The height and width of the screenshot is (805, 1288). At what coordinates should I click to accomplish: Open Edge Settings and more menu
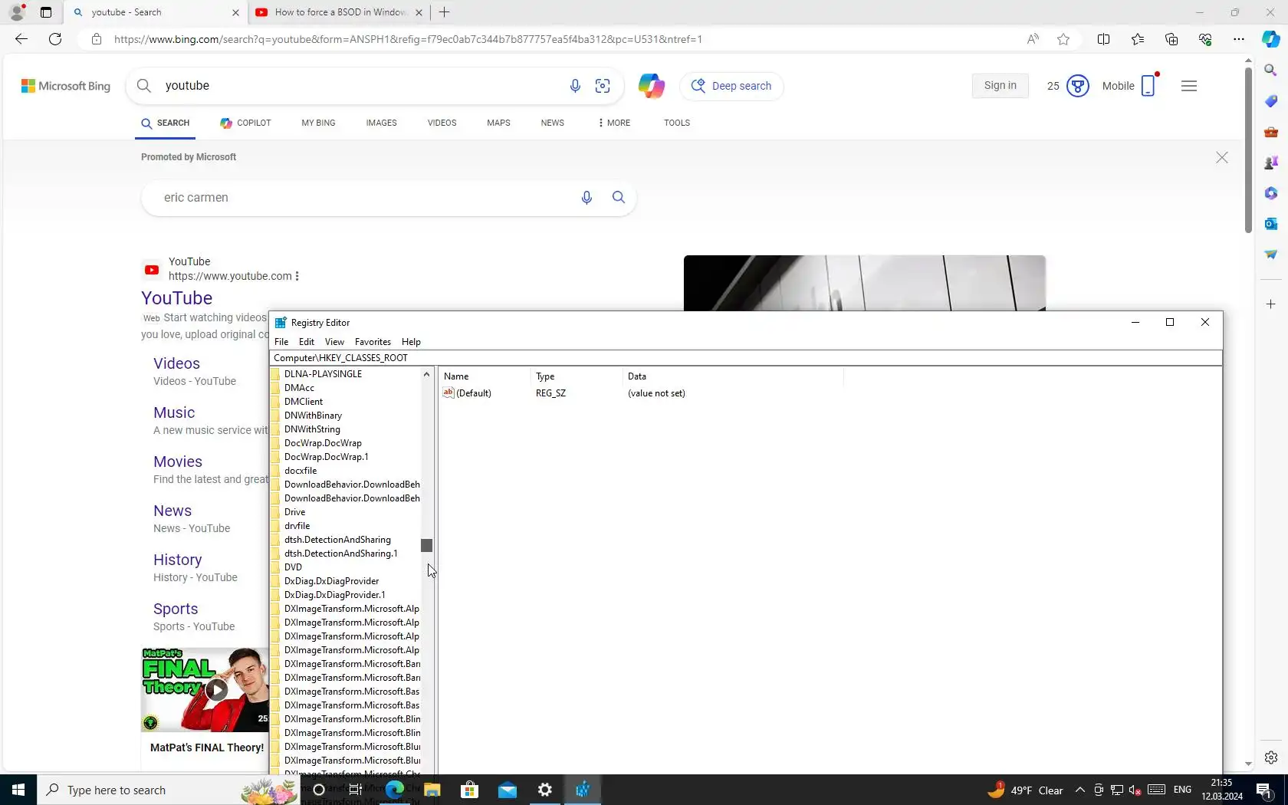coord(1238,39)
